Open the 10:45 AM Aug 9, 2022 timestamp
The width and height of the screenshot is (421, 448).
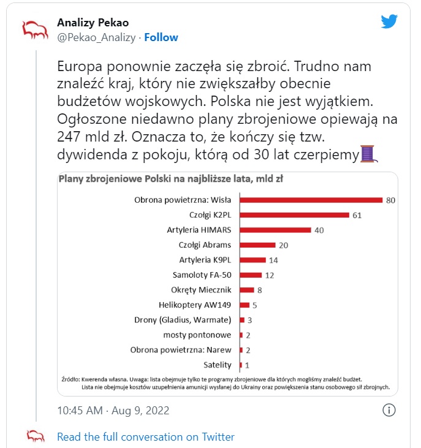tap(113, 410)
